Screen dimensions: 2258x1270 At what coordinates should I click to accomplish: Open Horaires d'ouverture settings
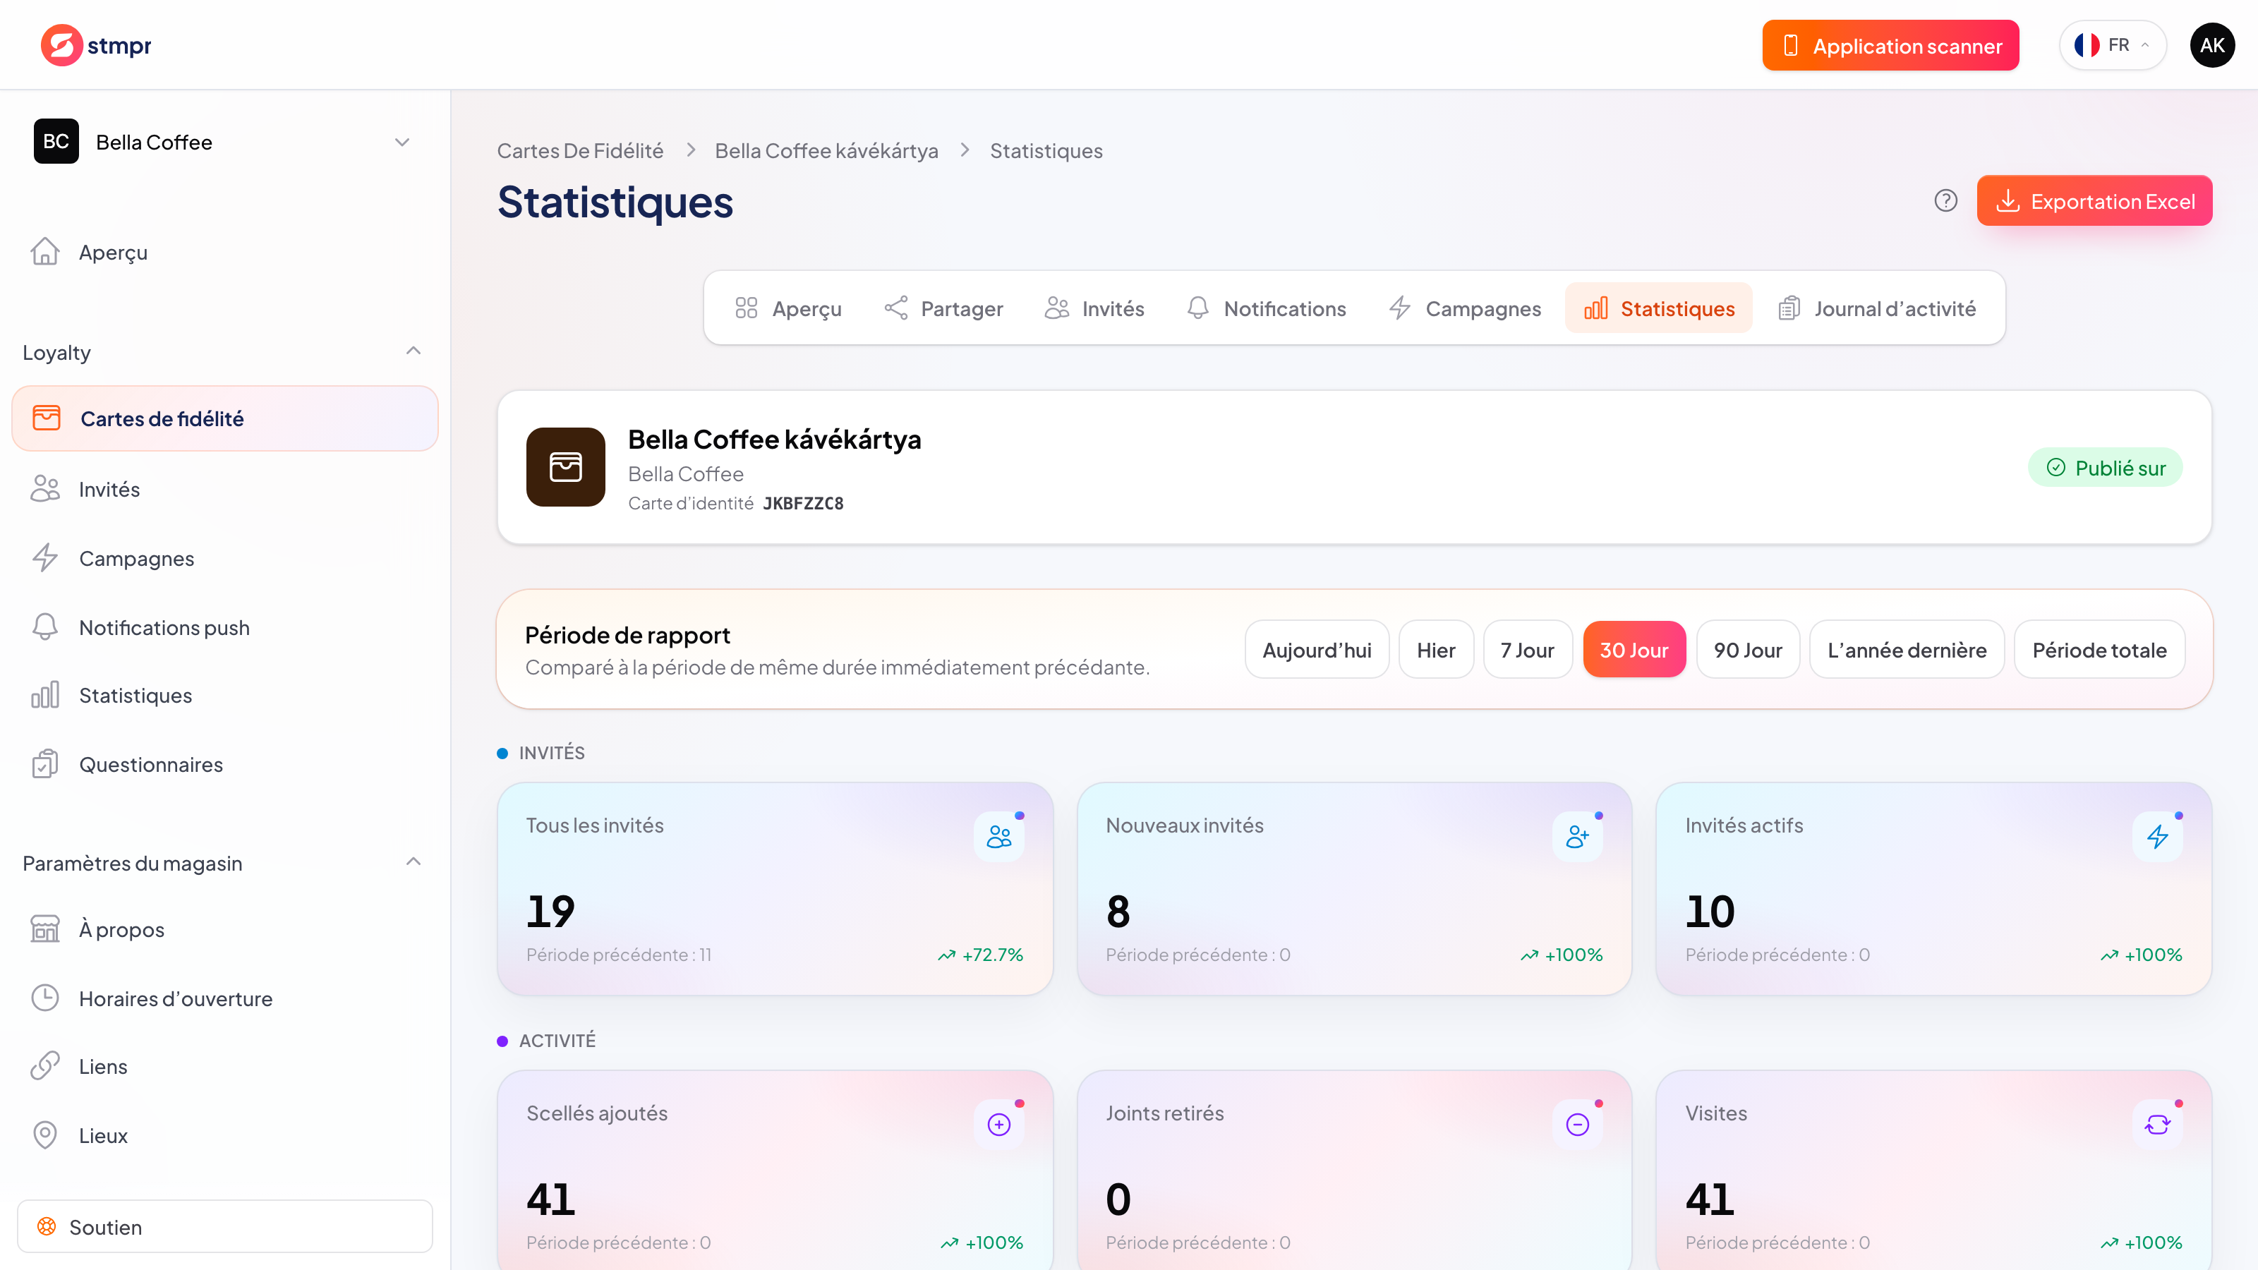pyautogui.click(x=224, y=998)
